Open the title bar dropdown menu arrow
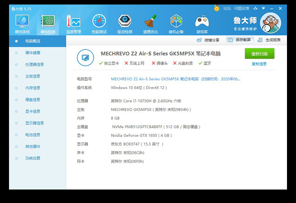The height and width of the screenshot is (203, 296). (x=263, y=8)
